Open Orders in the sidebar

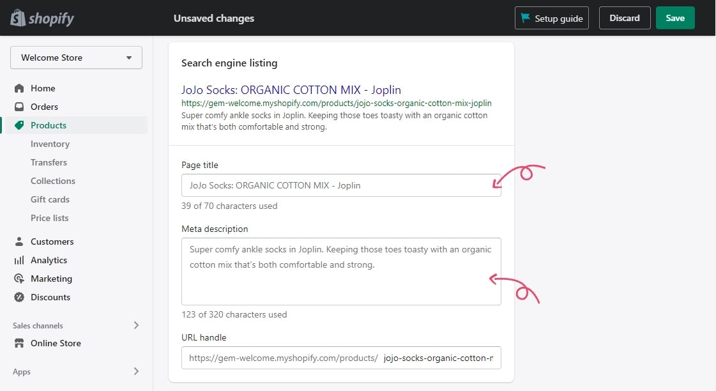(x=44, y=107)
